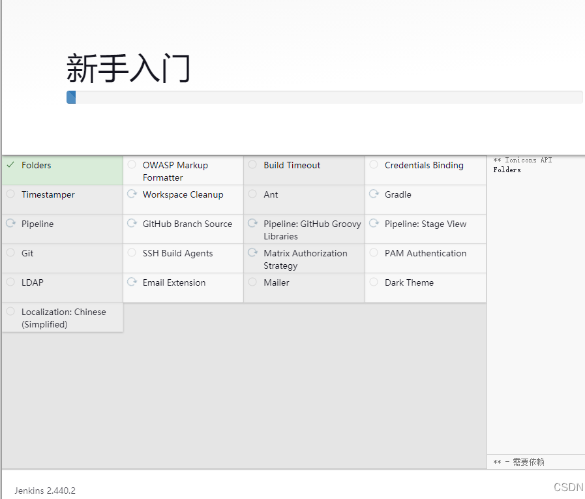
Task: Click the pending circle next to PAM Authentication
Action: [374, 252]
